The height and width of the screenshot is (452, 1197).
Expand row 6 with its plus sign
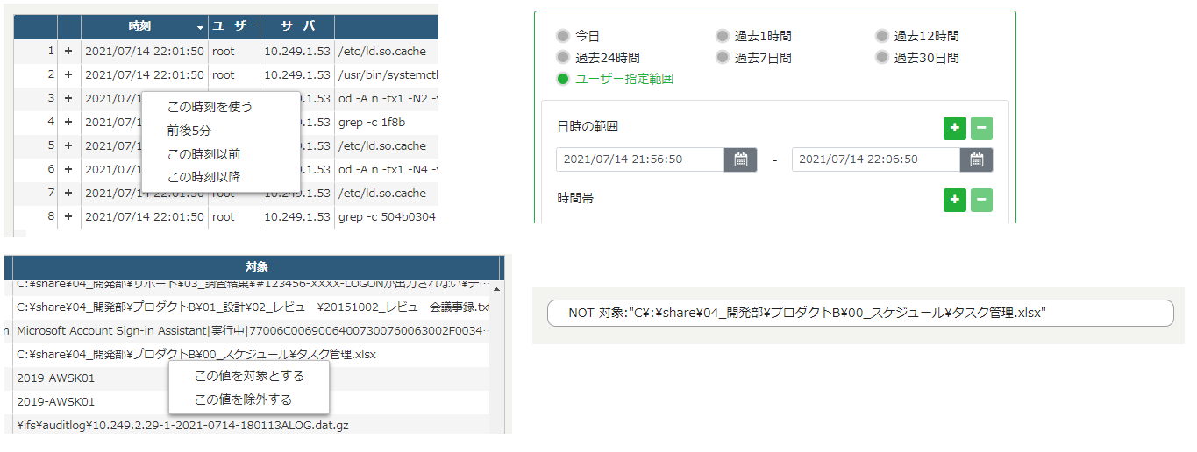coord(68,170)
